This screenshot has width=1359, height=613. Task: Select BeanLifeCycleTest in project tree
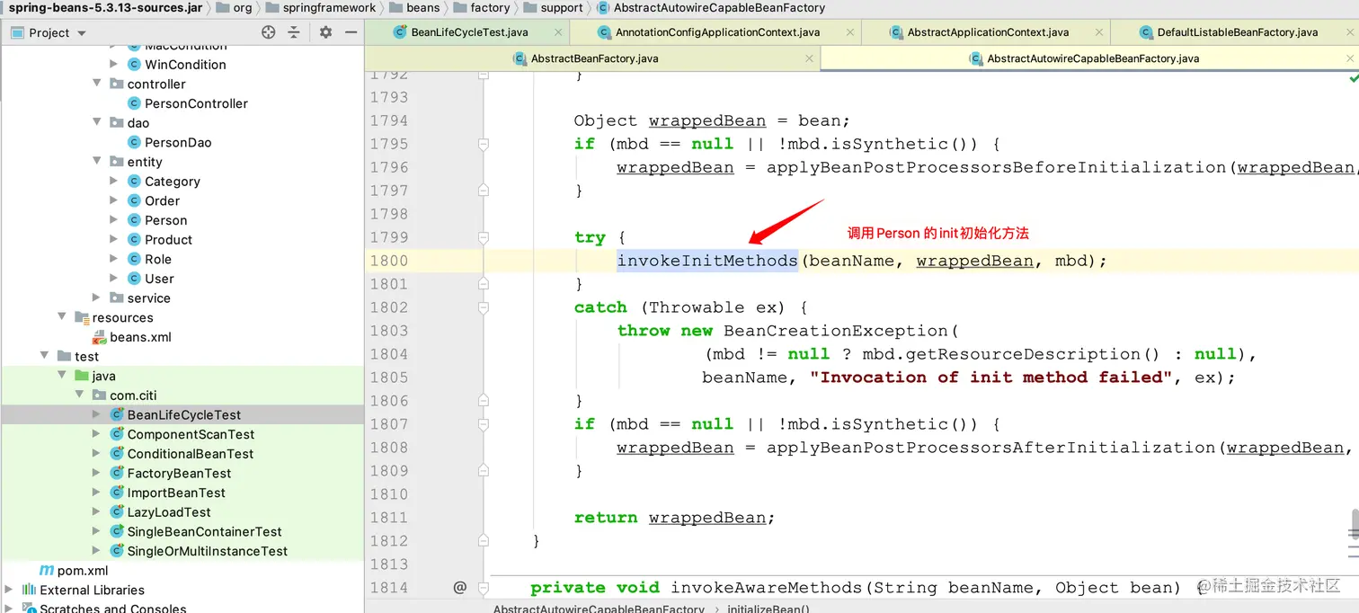point(184,414)
